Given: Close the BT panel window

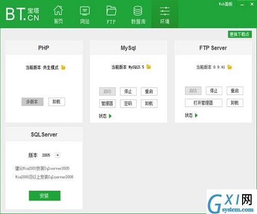Looking at the screenshot, I should coord(252,4).
